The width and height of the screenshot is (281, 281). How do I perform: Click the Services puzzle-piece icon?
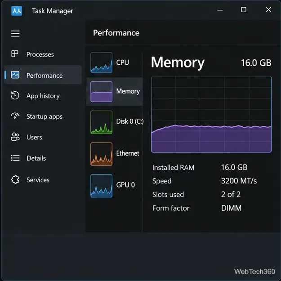15,179
